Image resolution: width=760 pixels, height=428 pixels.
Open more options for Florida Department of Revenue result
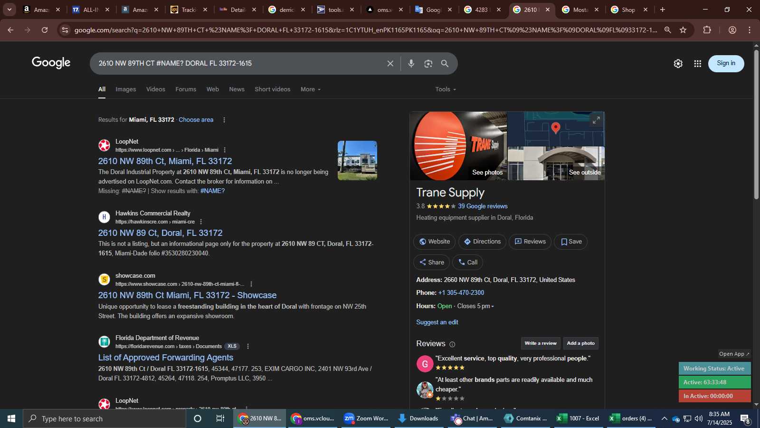pyautogui.click(x=248, y=346)
